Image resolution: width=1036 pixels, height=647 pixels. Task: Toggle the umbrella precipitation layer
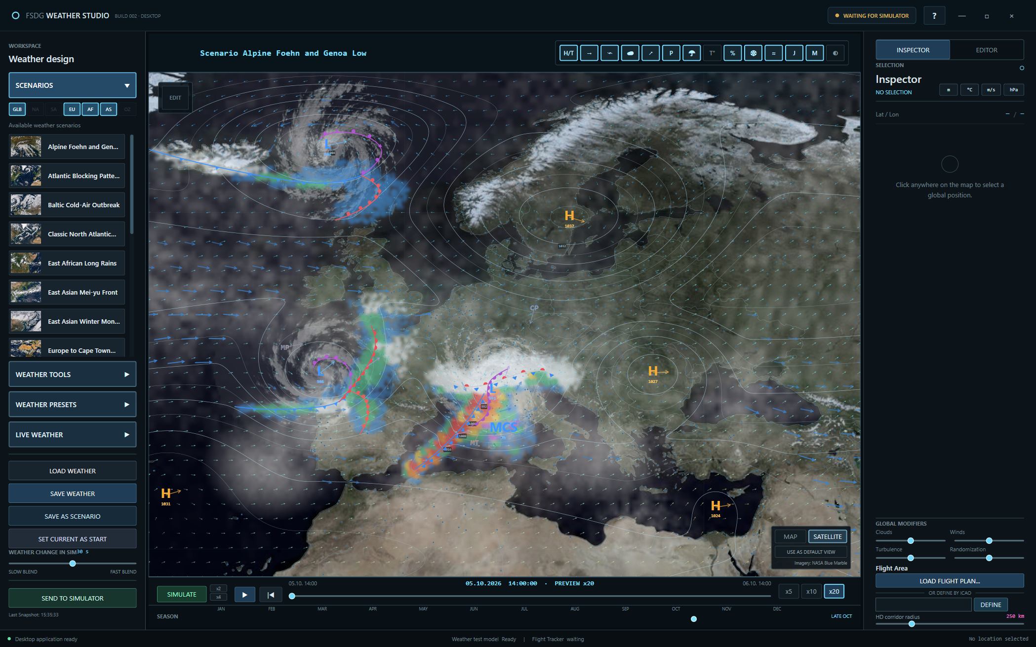coord(692,53)
